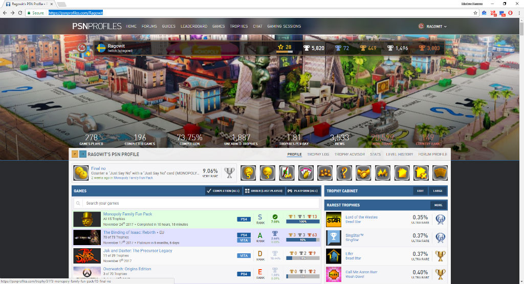
Task: Open the playing cards trophy icon
Action: pos(306,173)
